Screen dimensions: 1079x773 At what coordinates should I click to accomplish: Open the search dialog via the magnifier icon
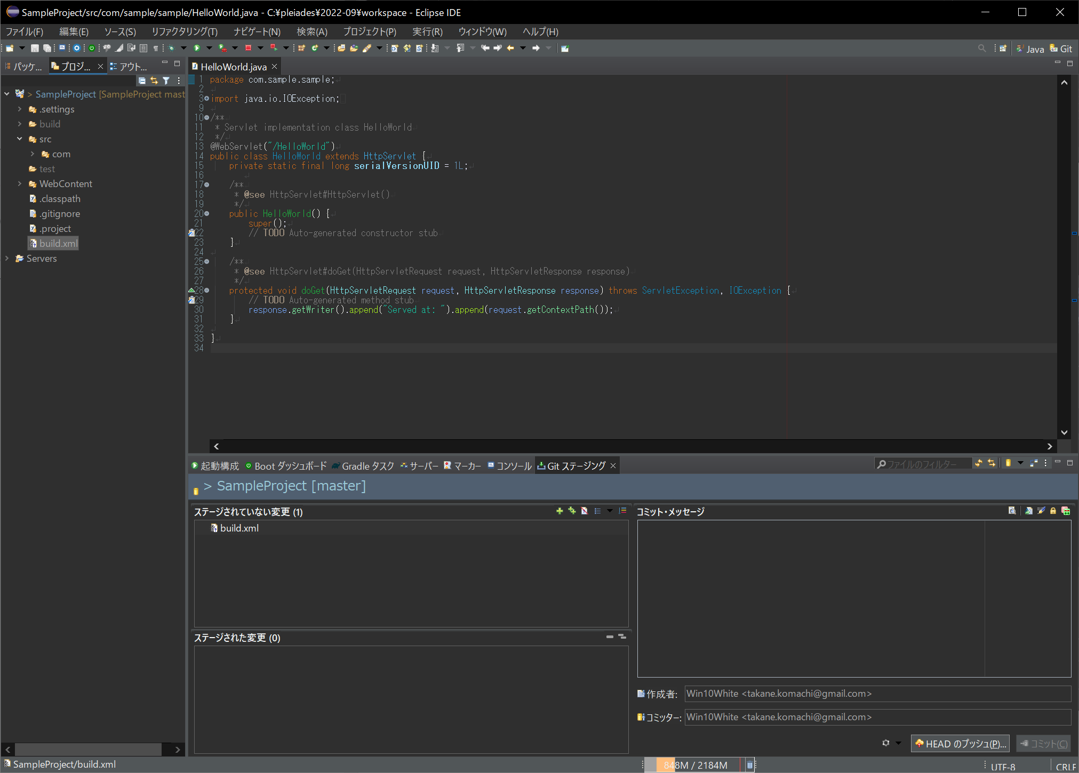tap(982, 48)
